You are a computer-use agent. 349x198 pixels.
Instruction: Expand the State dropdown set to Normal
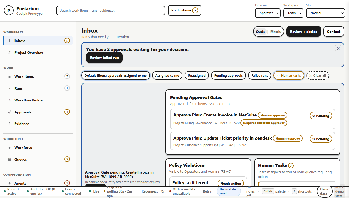pyautogui.click(x=326, y=13)
